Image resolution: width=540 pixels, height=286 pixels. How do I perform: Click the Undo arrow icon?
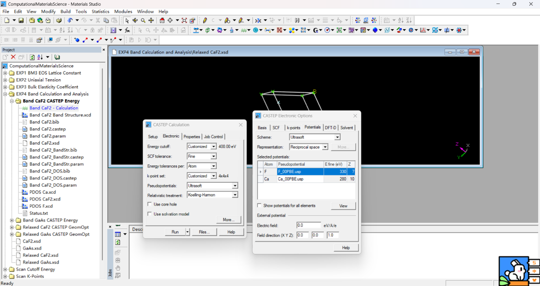click(70, 21)
